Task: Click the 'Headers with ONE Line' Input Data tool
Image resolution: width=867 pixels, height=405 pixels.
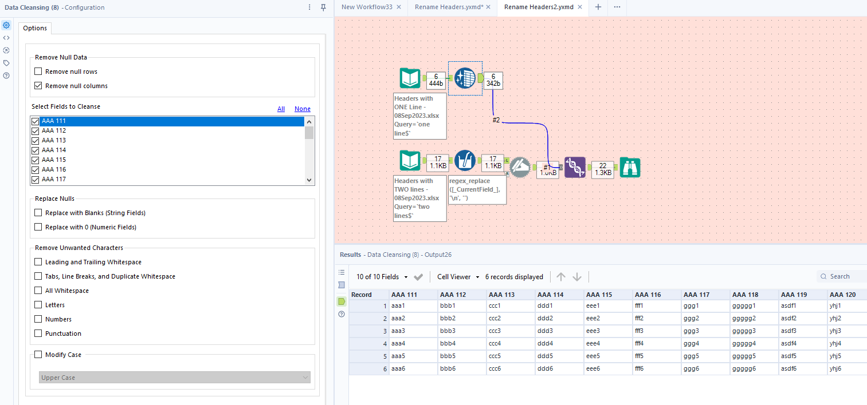Action: point(410,78)
